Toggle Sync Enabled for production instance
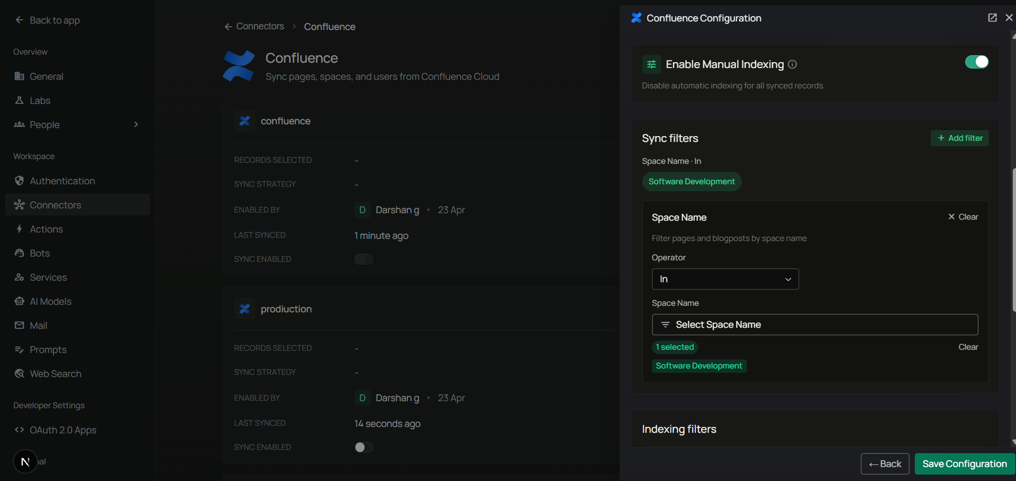The height and width of the screenshot is (481, 1016). tap(363, 447)
